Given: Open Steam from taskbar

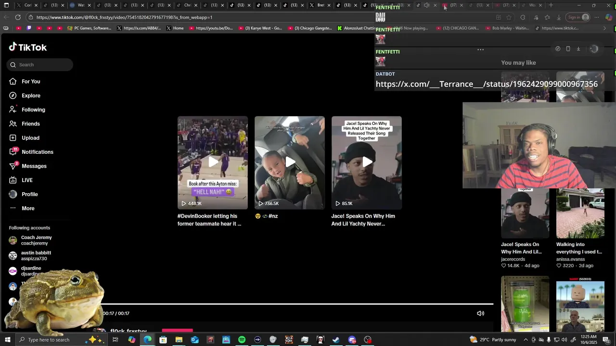Looking at the screenshot, I should (x=336, y=340).
